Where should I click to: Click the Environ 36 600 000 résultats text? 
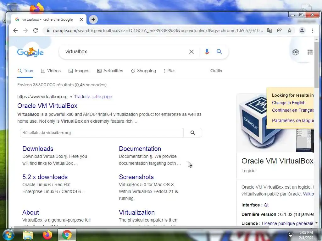click(x=62, y=85)
